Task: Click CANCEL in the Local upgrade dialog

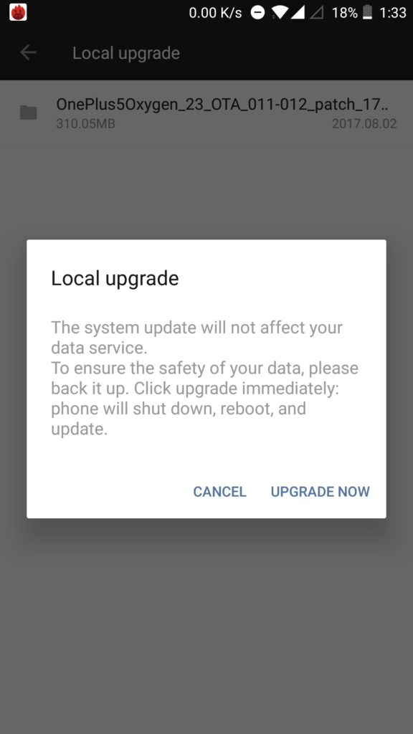Action: click(219, 492)
